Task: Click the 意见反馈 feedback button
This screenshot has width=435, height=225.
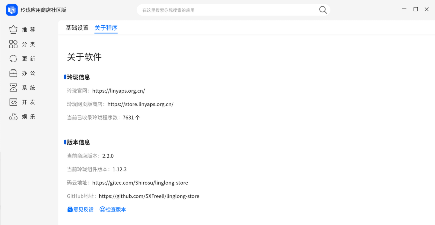Action: [80, 209]
